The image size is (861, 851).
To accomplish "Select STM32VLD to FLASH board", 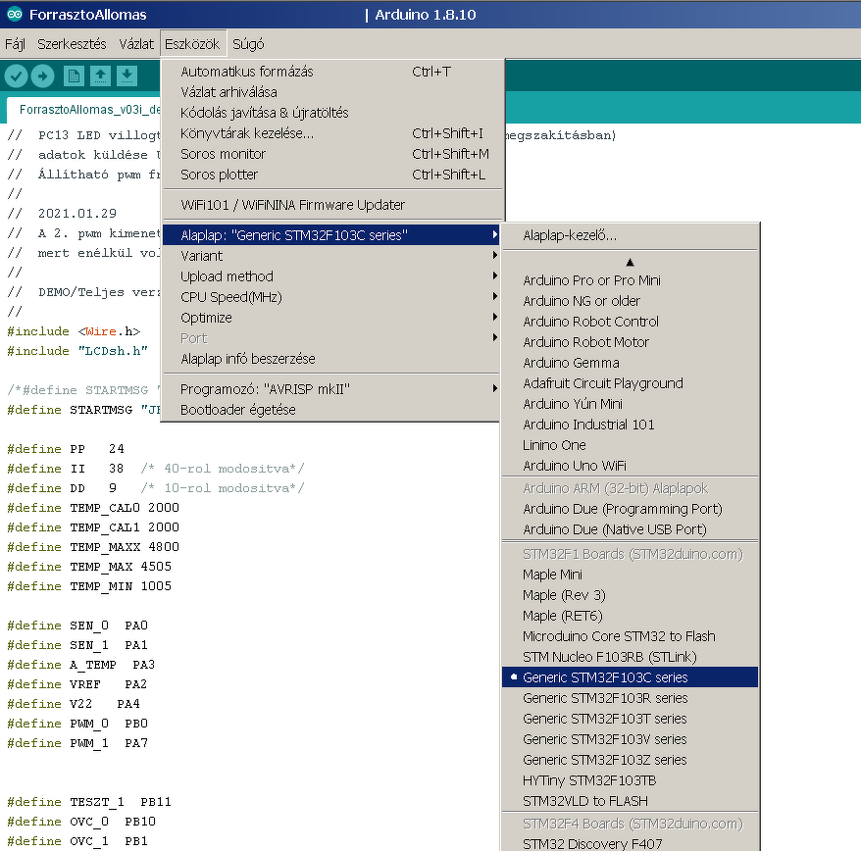I will [x=630, y=801].
